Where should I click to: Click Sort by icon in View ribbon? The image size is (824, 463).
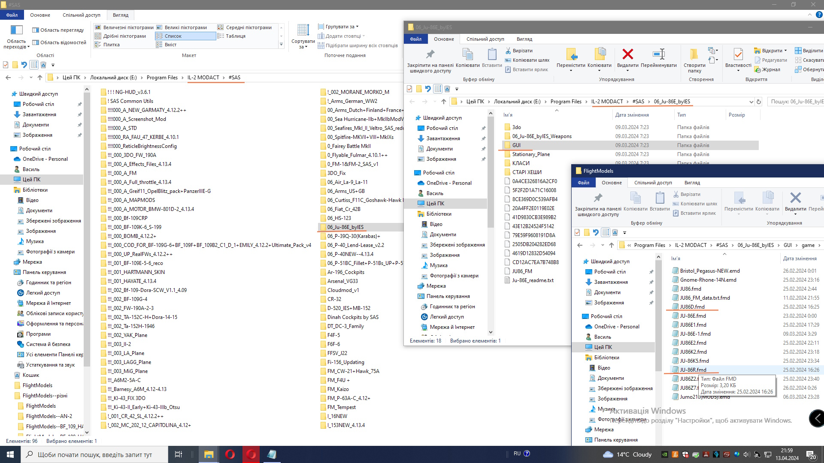[303, 31]
